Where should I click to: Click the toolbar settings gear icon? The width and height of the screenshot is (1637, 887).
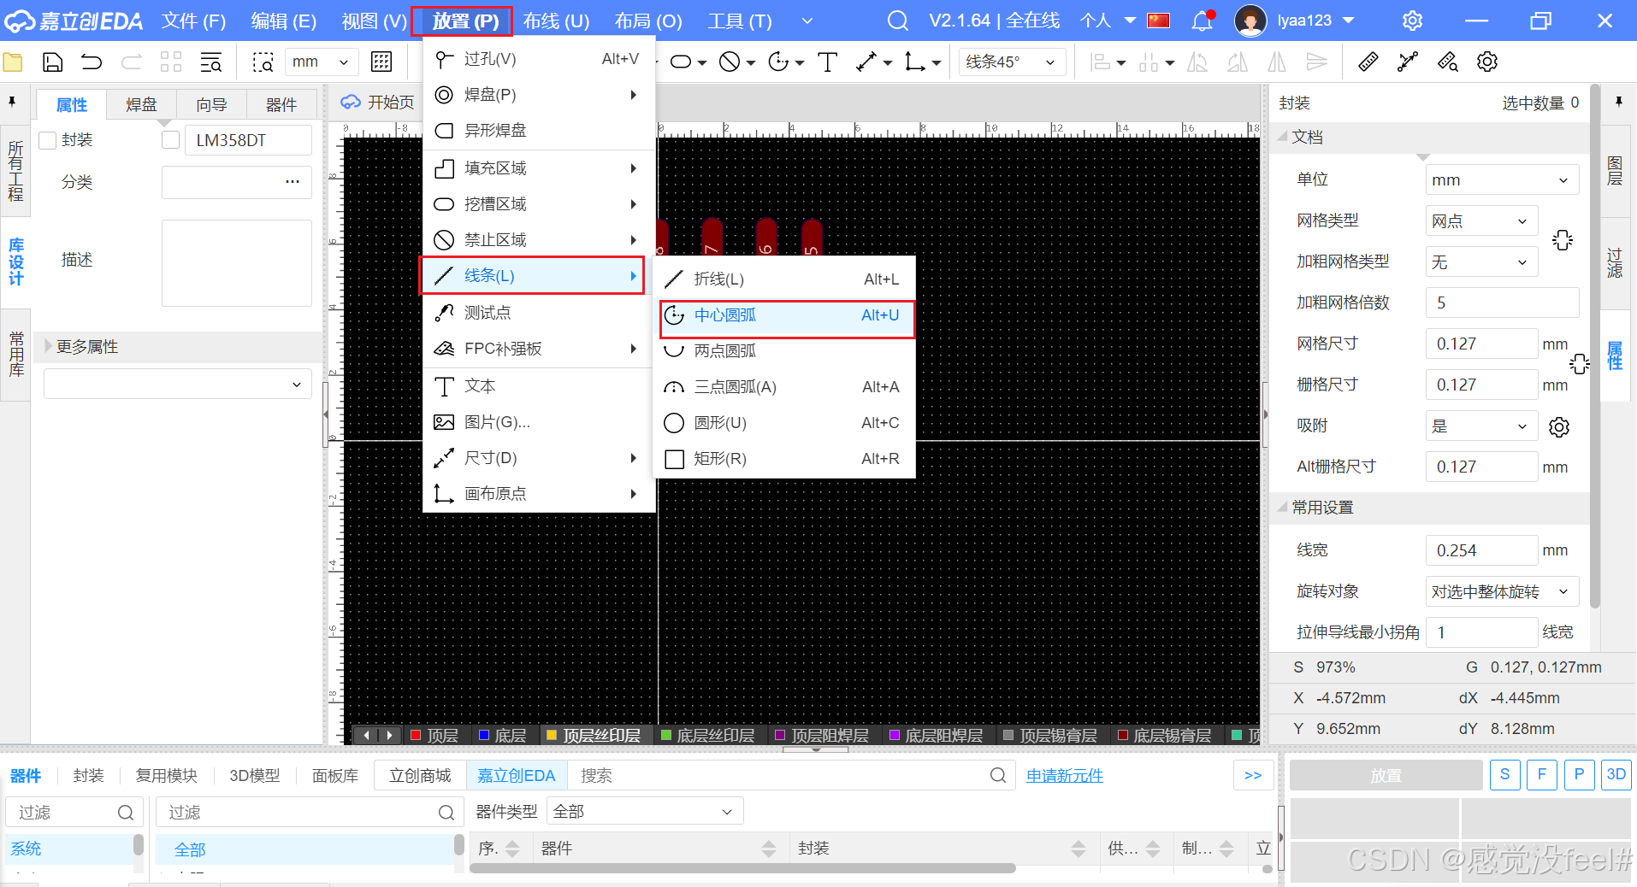(1487, 62)
